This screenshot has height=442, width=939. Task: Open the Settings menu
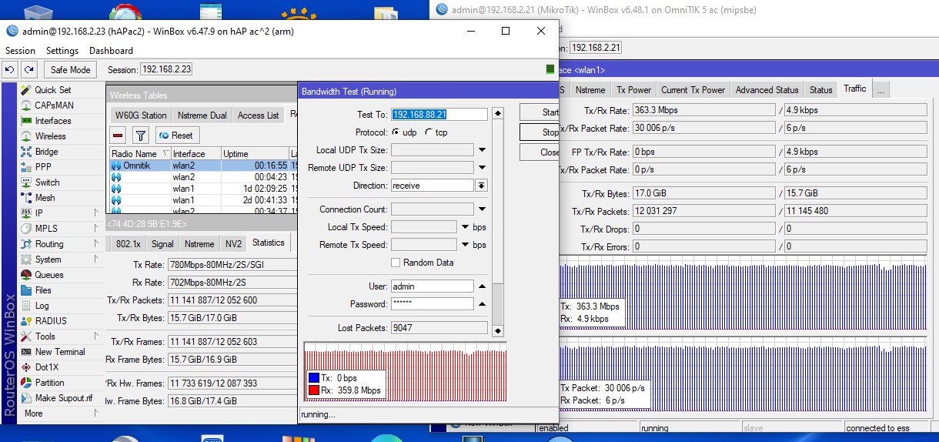coord(62,51)
